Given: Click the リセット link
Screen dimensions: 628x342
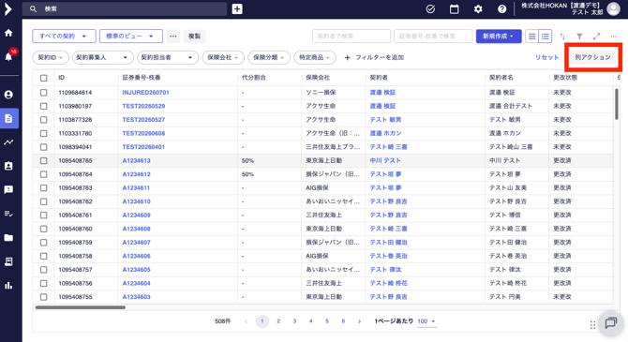Looking at the screenshot, I should pyautogui.click(x=546, y=58).
